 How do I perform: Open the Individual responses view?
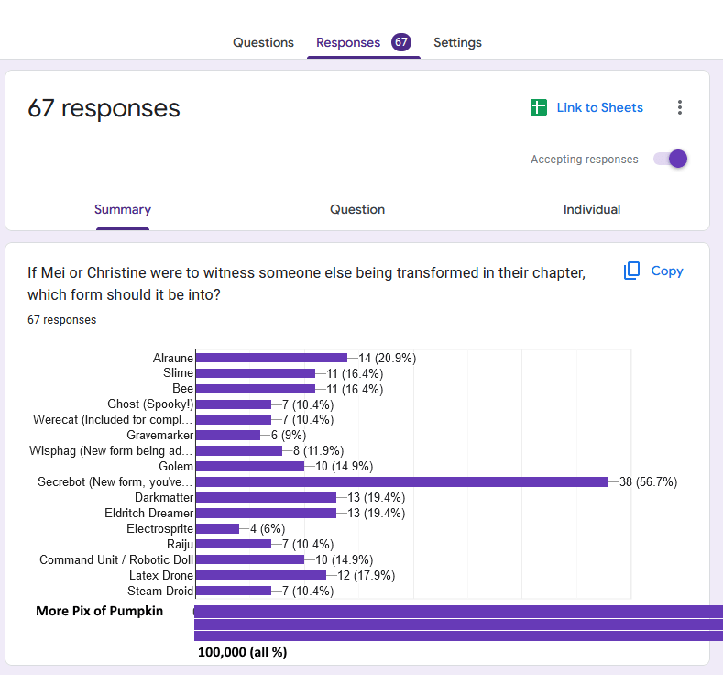pyautogui.click(x=592, y=209)
